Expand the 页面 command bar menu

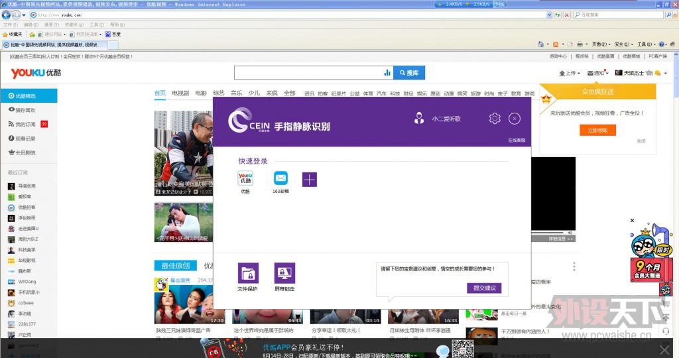tap(601, 44)
